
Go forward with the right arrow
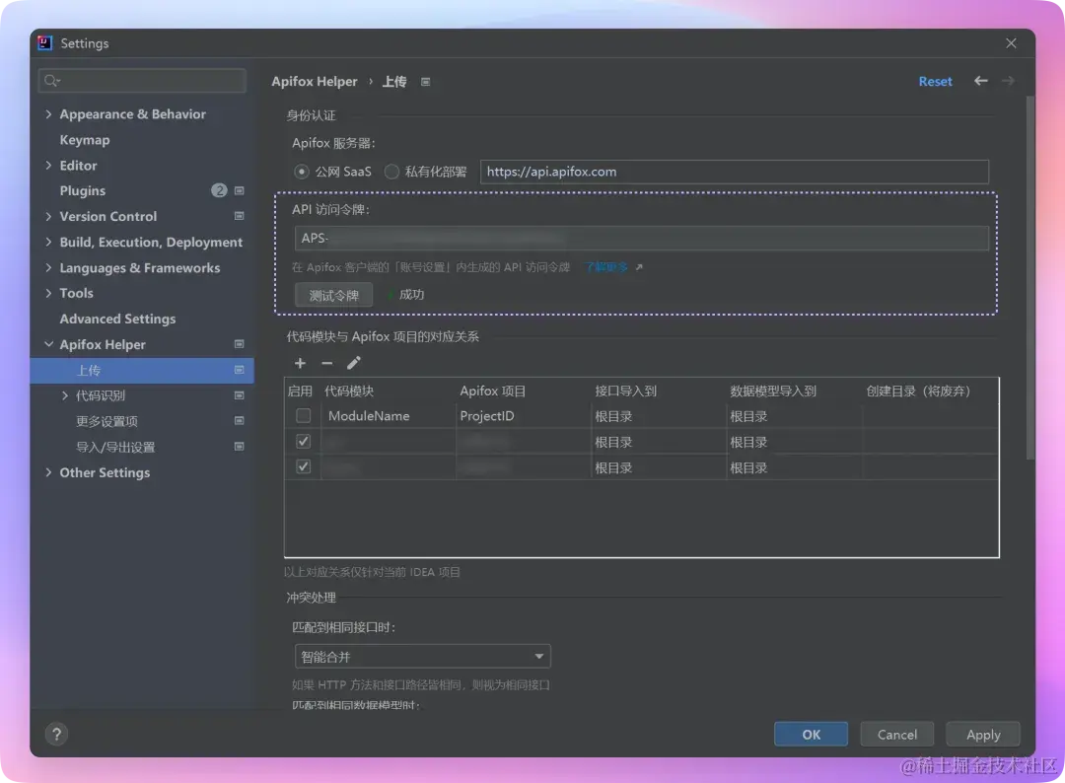1008,81
